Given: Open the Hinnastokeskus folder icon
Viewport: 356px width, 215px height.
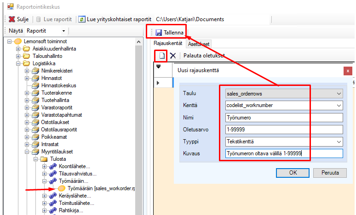Looking at the screenshot, I should (x=35, y=85).
